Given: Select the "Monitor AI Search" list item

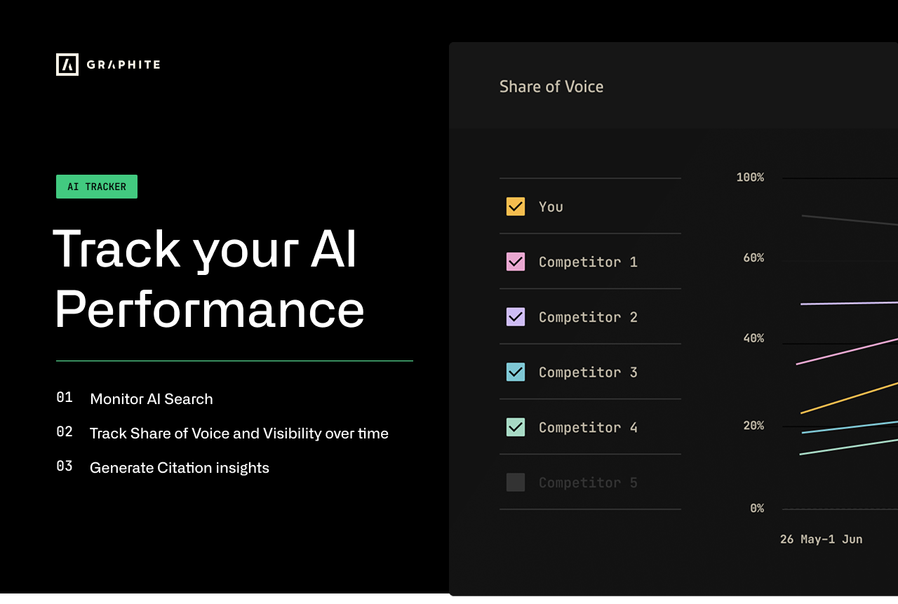Looking at the screenshot, I should (151, 399).
